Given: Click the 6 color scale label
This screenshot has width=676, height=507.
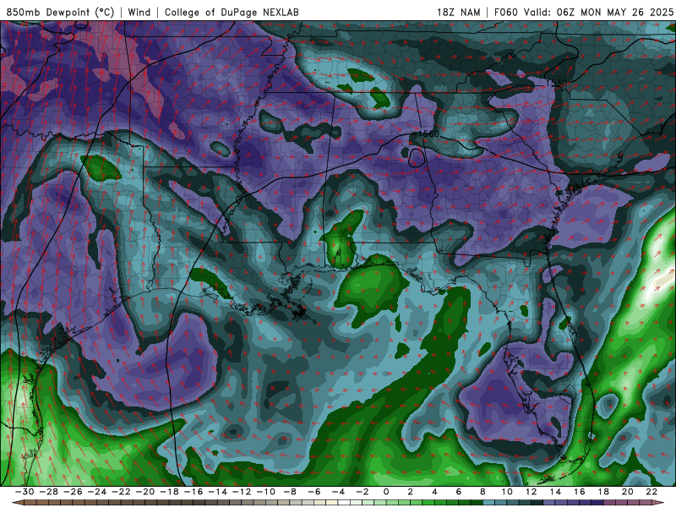Looking at the screenshot, I should click(458, 492).
